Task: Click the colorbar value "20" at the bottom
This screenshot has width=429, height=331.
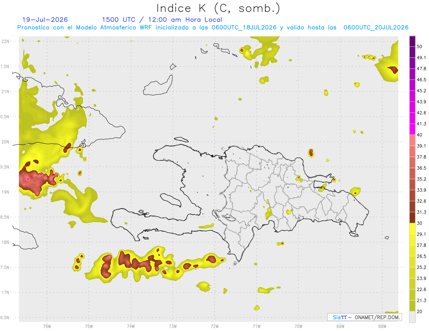Action: tap(420, 312)
